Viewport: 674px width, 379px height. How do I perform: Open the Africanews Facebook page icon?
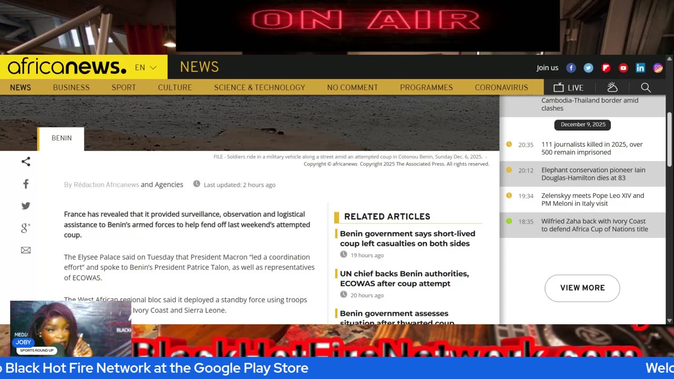(571, 67)
